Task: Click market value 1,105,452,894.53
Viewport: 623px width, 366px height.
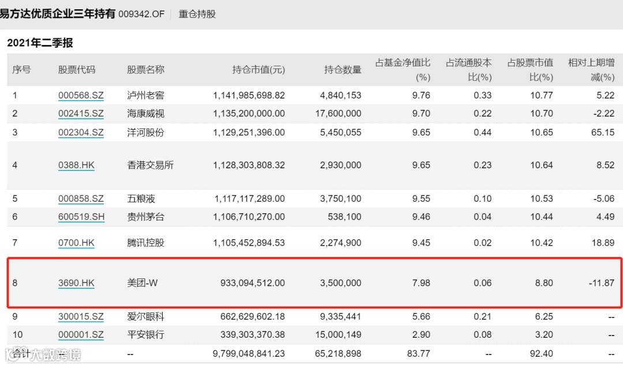Action: point(249,243)
